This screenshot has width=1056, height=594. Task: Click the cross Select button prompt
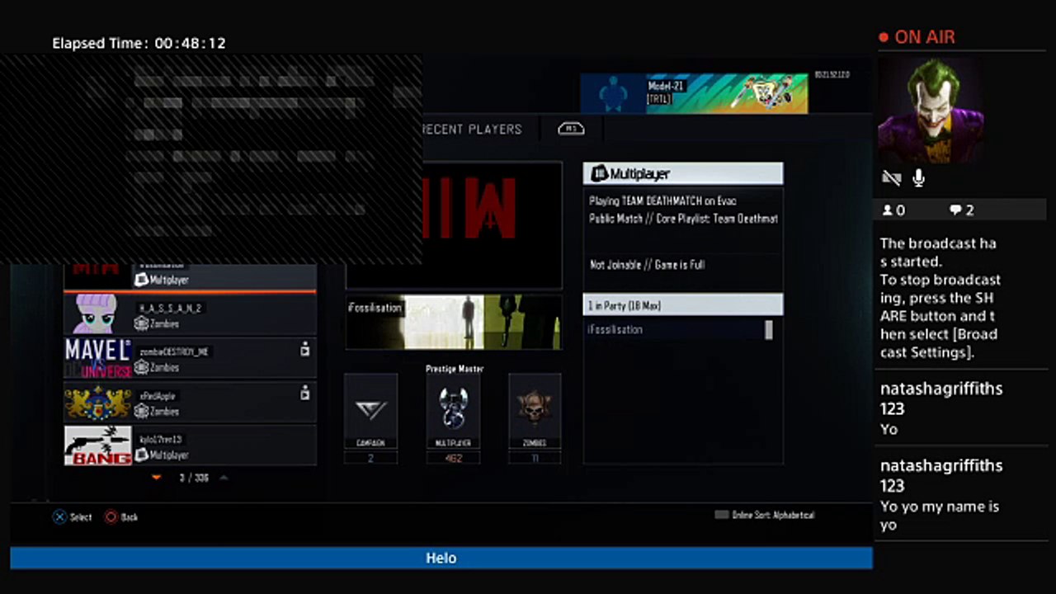tap(73, 517)
